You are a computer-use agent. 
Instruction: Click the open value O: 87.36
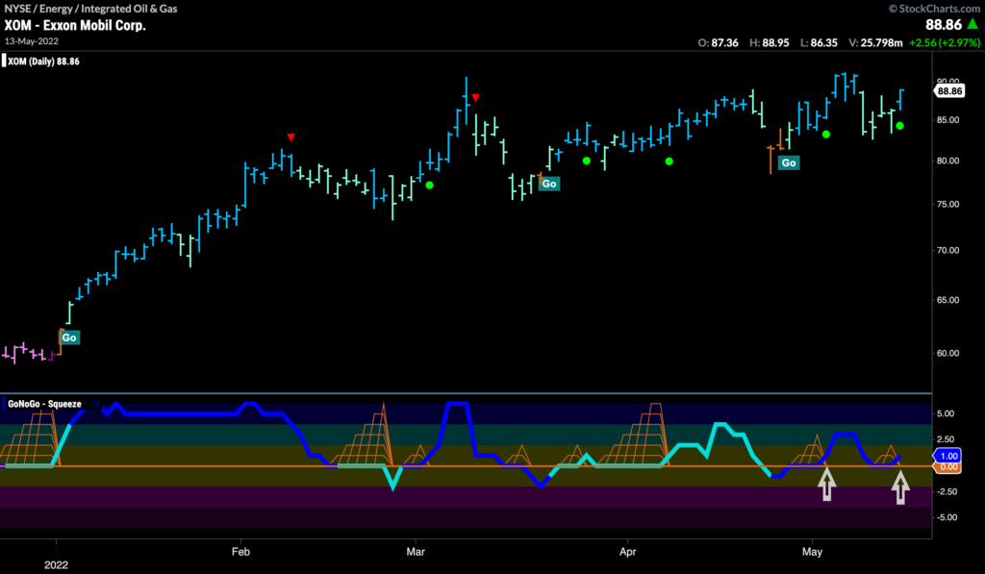click(x=718, y=42)
